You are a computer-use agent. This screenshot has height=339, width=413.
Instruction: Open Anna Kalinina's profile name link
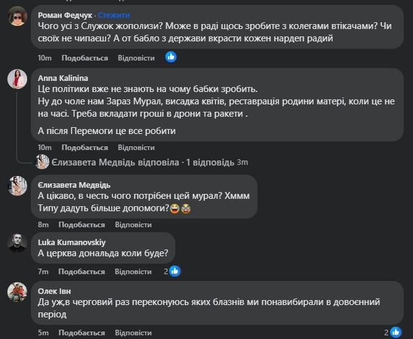tap(62, 78)
